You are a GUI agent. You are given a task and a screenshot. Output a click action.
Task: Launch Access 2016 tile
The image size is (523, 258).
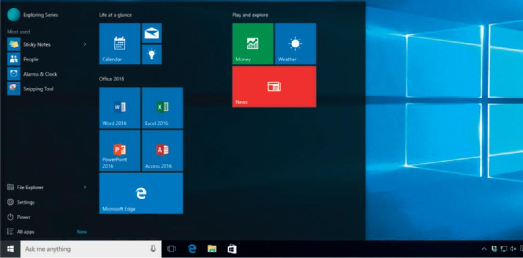(x=162, y=150)
